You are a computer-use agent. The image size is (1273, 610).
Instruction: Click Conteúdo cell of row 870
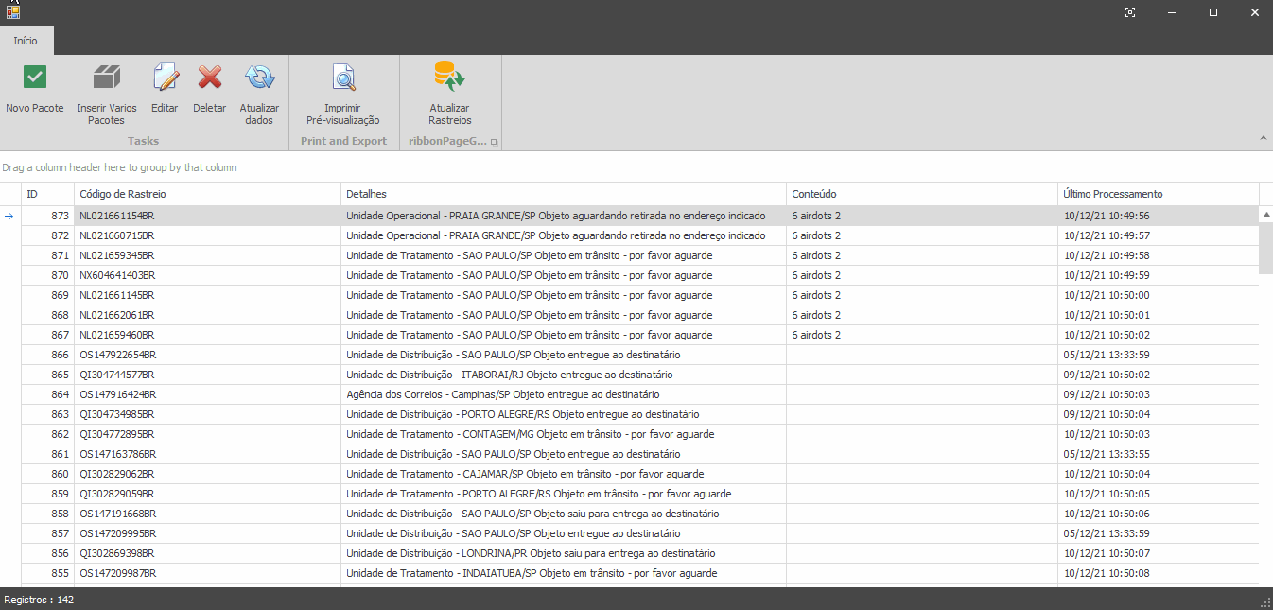922,275
